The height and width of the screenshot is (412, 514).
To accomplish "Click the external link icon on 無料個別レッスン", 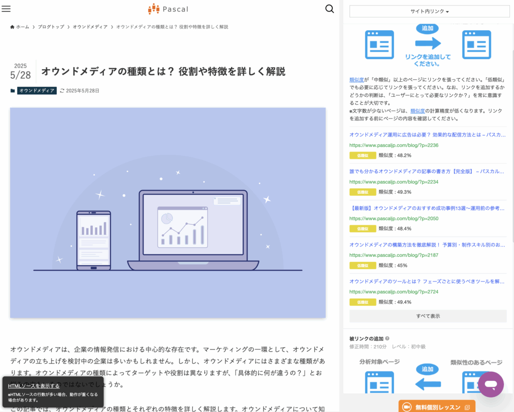I will (x=467, y=407).
